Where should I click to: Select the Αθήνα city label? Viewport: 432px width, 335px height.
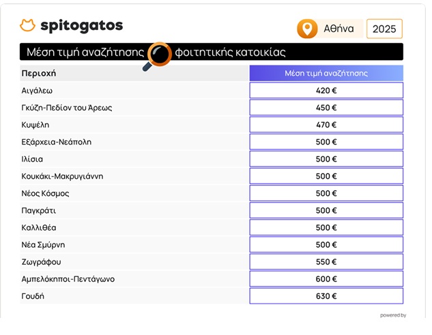(339, 29)
